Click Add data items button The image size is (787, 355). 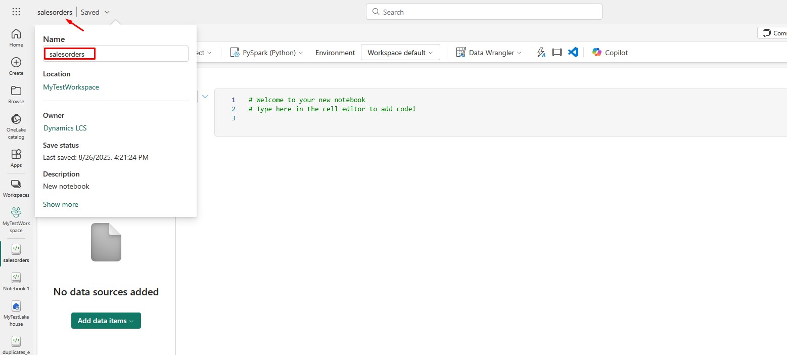(x=106, y=321)
